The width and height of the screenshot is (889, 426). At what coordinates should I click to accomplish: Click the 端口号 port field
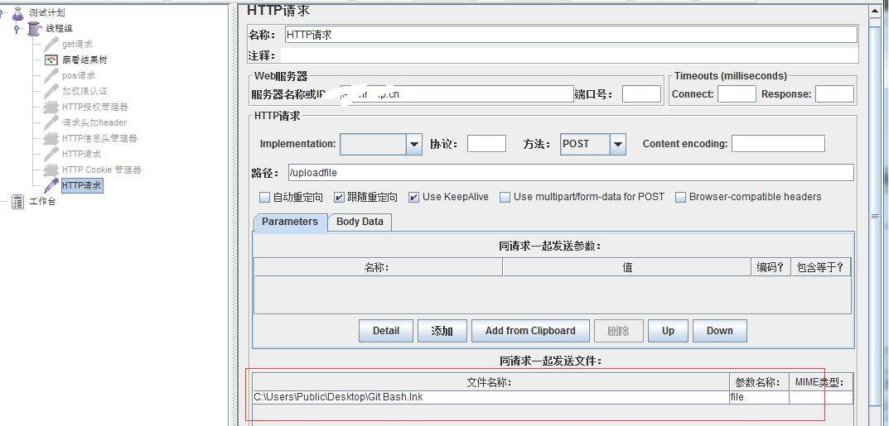pyautogui.click(x=641, y=94)
